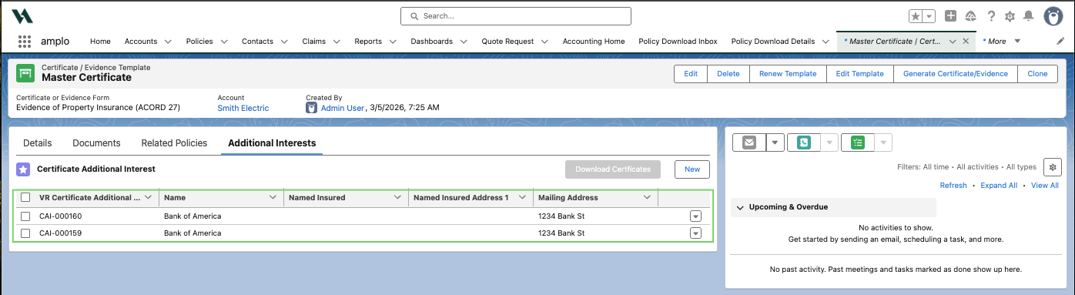The height and width of the screenshot is (295, 1075).
Task: Open the Notifications bell icon
Action: [x=1028, y=15]
